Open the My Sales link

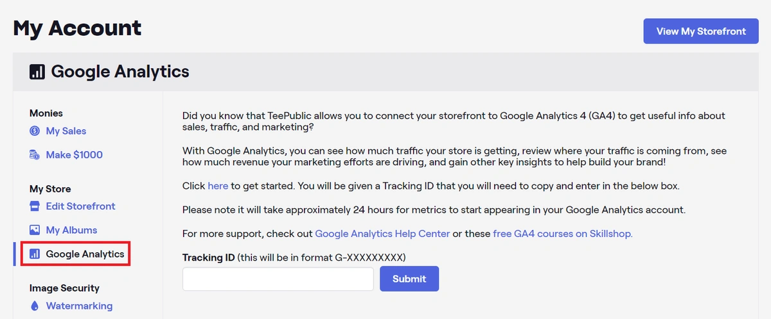[66, 131]
